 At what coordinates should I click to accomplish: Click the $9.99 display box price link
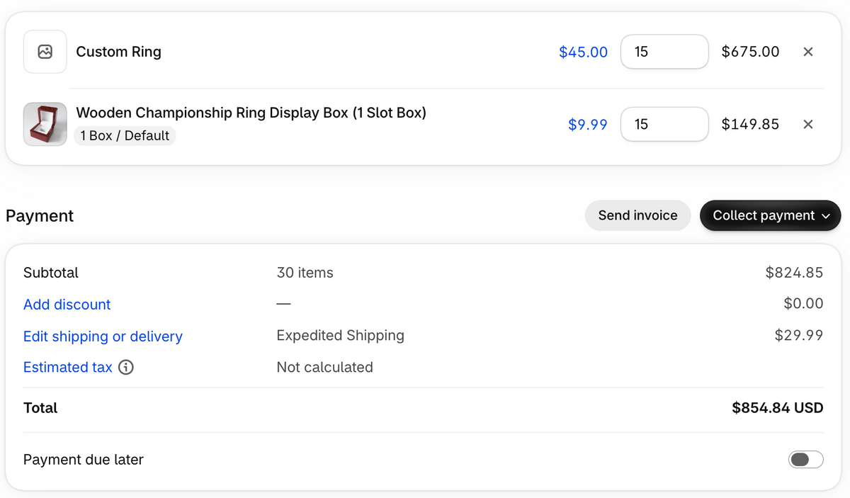588,124
